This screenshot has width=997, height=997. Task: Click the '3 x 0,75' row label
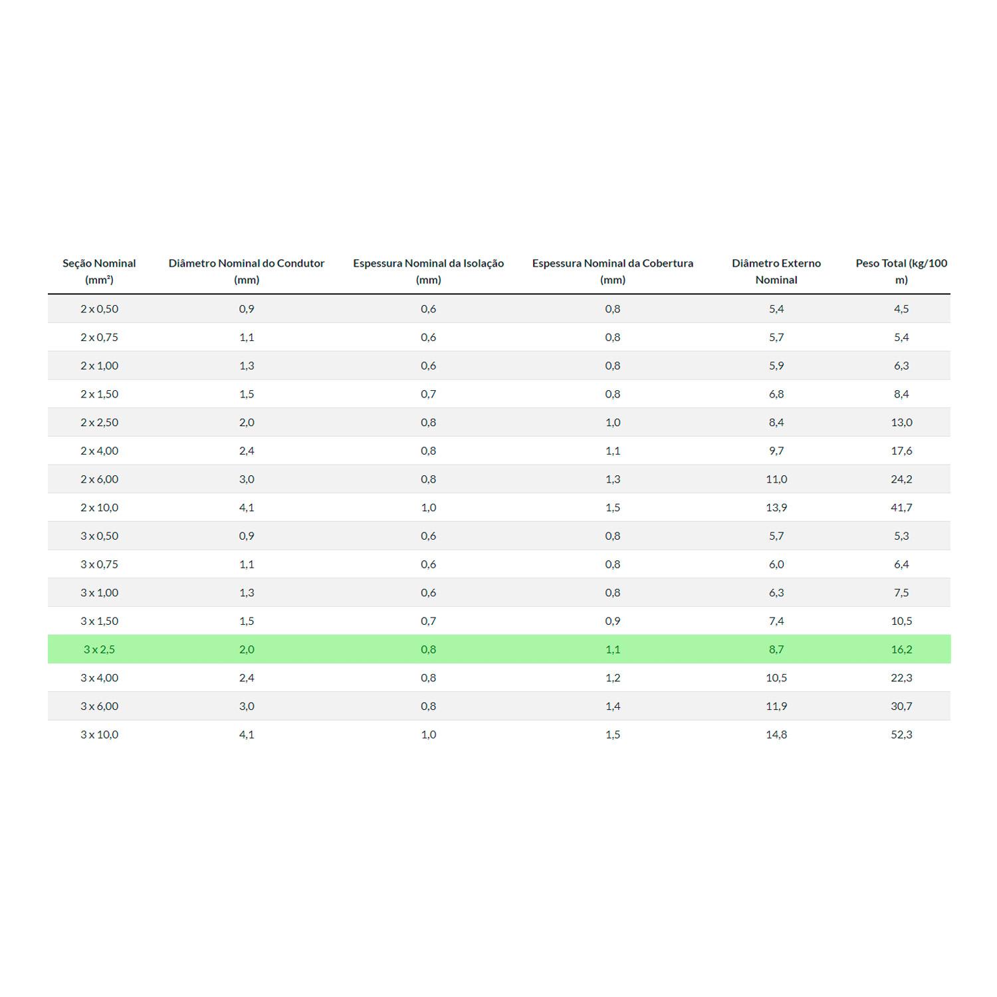pos(99,564)
